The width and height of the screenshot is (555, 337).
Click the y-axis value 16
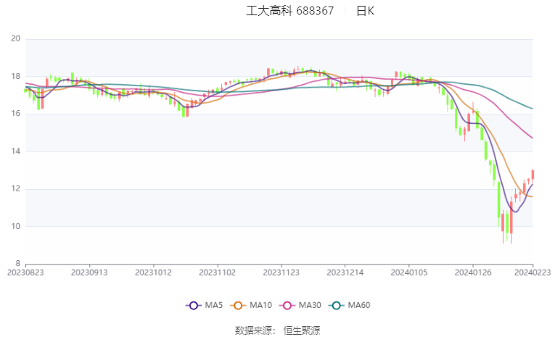(x=15, y=114)
